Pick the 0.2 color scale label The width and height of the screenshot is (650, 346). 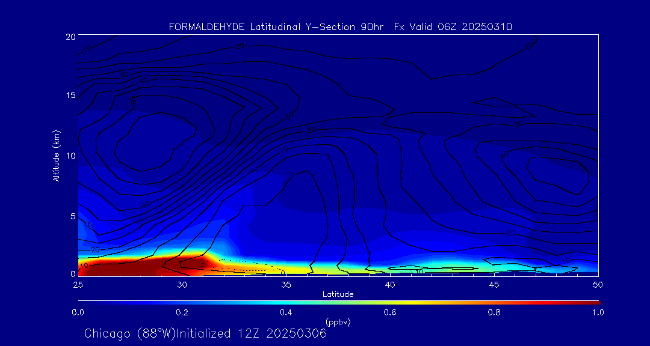[x=182, y=312]
